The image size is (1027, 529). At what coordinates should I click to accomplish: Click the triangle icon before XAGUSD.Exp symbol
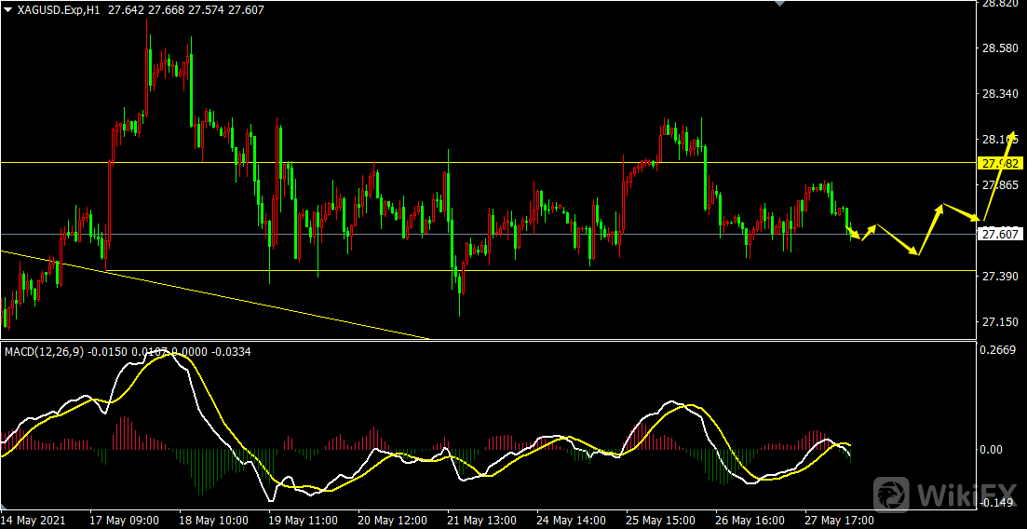(8, 9)
